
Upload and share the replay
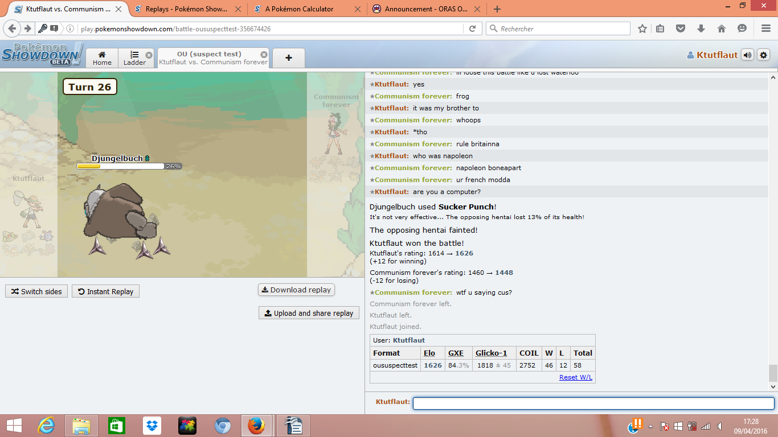[309, 313]
